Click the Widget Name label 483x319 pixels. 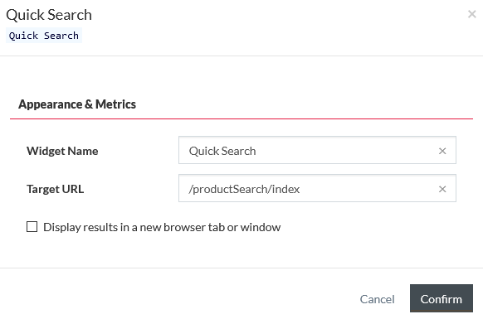62,151
